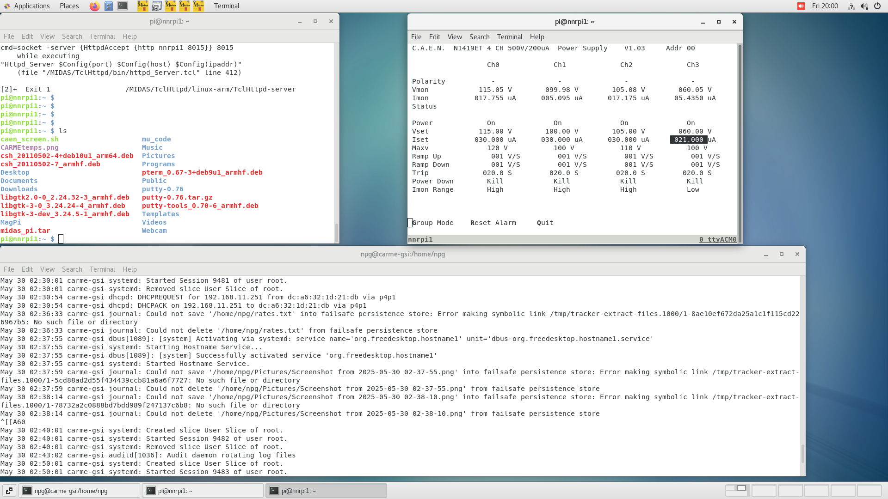The image size is (888, 499).
Task: Select Group Mode in the CAEN interface
Action: pos(433,223)
